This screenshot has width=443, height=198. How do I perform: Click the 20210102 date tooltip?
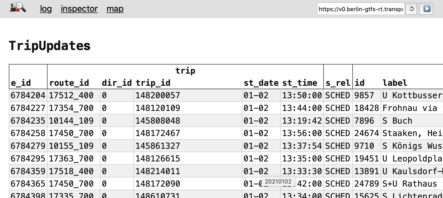(278, 181)
